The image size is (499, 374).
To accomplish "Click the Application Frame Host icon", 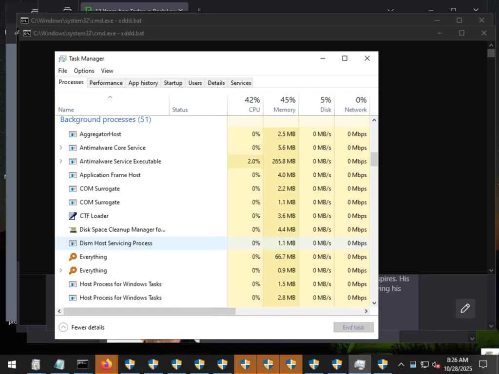I will pos(73,175).
